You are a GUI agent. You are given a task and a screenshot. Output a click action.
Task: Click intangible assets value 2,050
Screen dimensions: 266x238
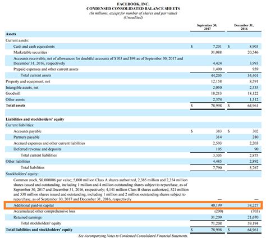(217, 88)
